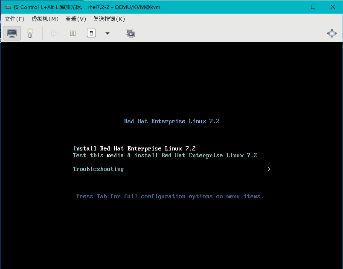The height and width of the screenshot is (269, 343).
Task: Close the rhel7.2-2 QEMU/KVM window
Action: pos(333,7)
